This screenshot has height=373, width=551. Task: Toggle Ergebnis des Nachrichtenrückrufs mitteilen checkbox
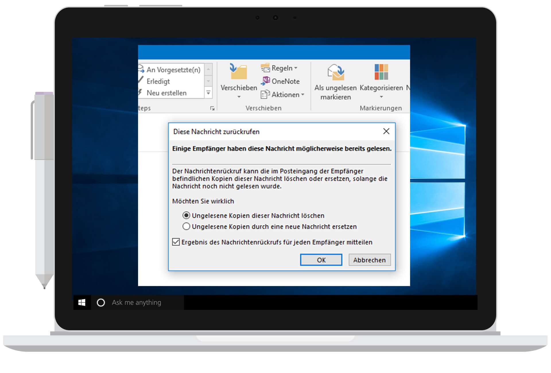pos(176,242)
